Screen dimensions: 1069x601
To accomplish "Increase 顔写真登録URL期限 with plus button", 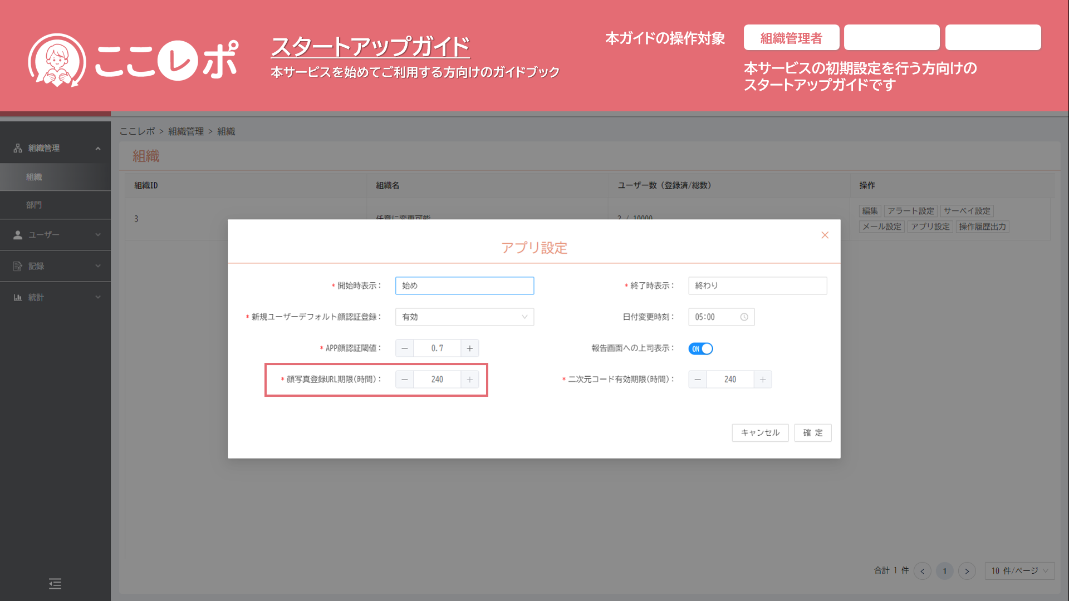I will tap(469, 380).
